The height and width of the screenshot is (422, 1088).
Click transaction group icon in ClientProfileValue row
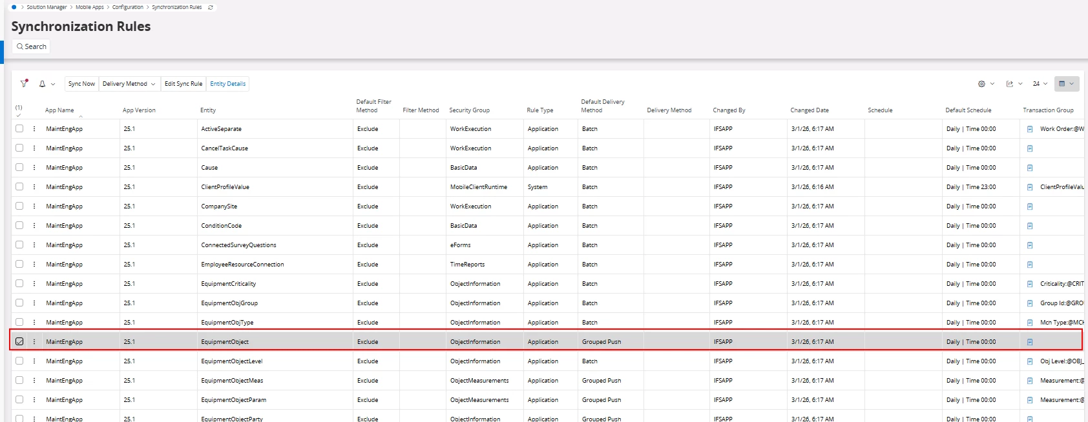tap(1030, 187)
